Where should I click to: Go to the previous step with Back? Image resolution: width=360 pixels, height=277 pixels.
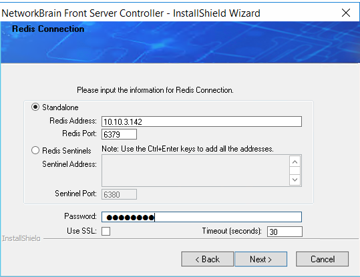pyautogui.click(x=207, y=259)
